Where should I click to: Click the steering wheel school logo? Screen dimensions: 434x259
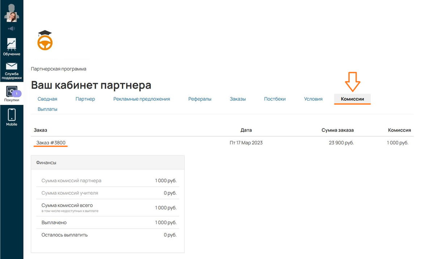pyautogui.click(x=45, y=40)
